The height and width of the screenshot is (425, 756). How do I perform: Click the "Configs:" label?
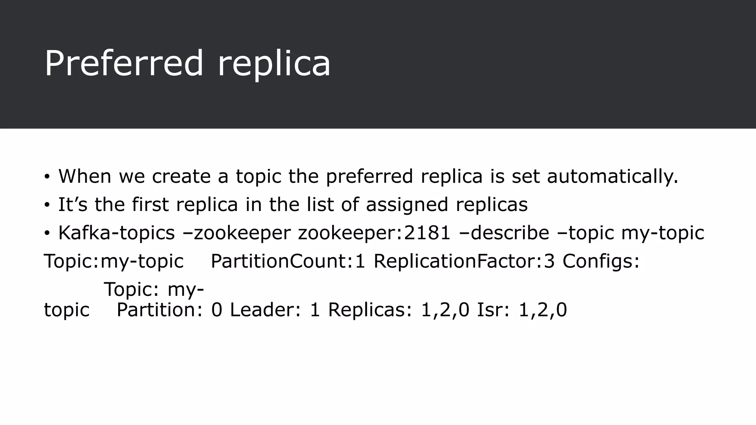click(x=601, y=261)
